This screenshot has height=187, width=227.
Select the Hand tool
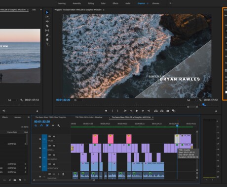coord(47,39)
